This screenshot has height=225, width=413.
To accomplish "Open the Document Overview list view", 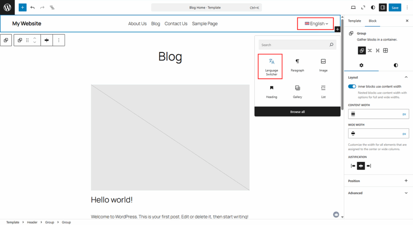I will (x=52, y=8).
